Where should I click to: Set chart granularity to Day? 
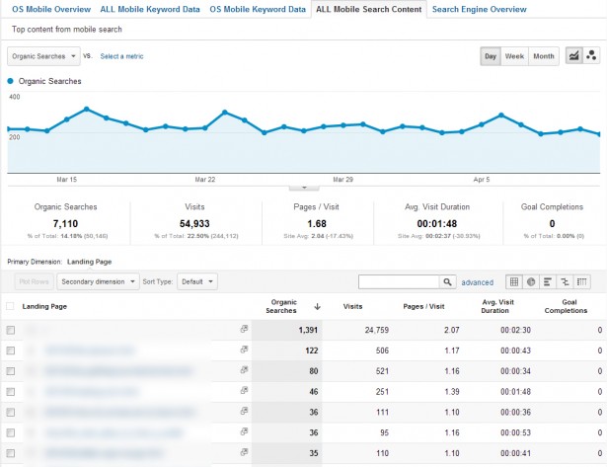coord(491,56)
